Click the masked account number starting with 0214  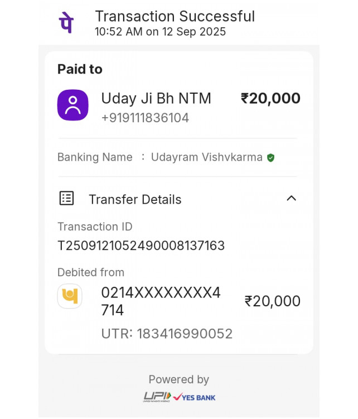161,301
